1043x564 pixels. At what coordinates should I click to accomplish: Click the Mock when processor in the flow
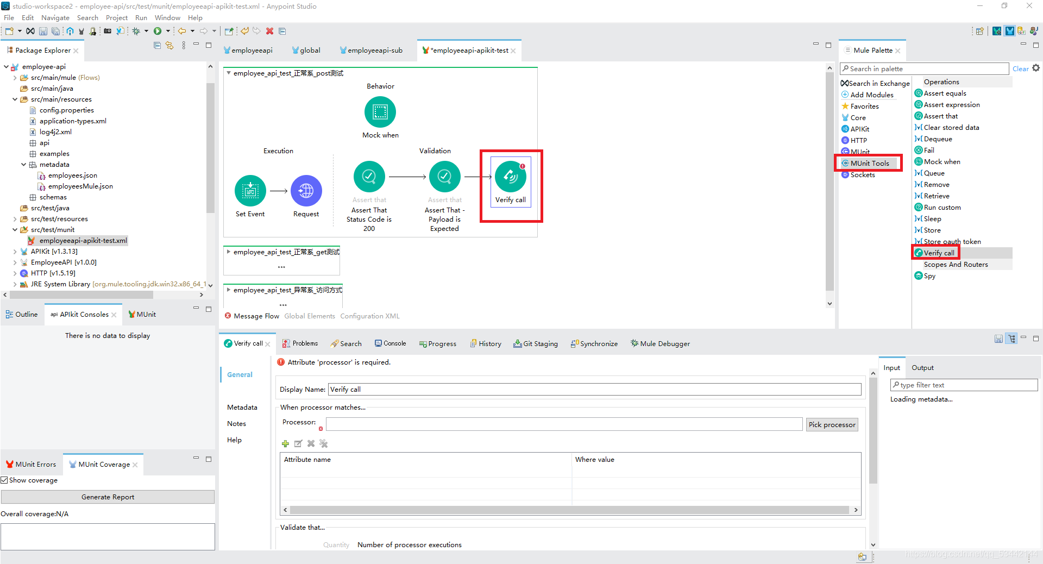pyautogui.click(x=380, y=112)
